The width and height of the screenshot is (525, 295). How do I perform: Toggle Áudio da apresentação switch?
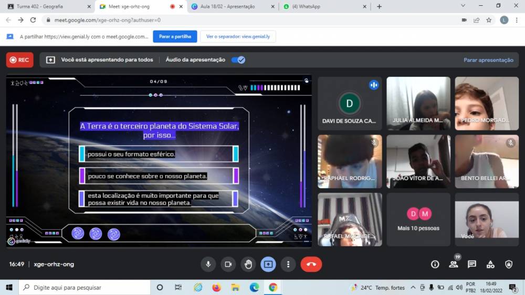coord(238,60)
